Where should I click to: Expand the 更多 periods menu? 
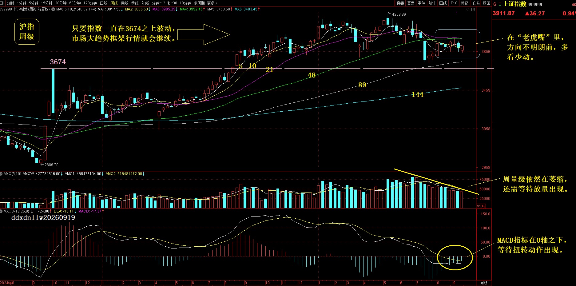click(x=212, y=3)
